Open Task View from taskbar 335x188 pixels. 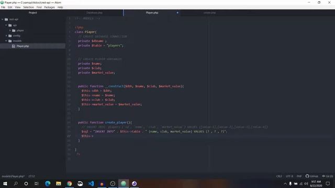pos(37,183)
